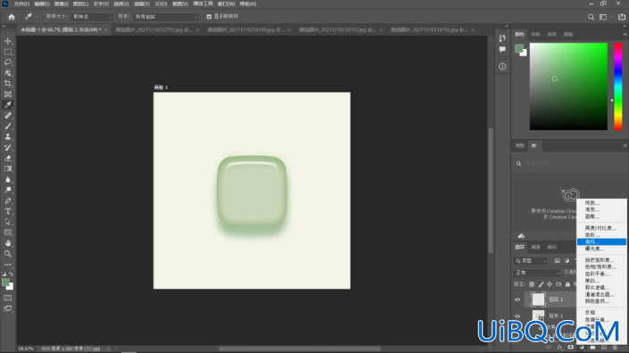Screen dimensions: 629x353
Task: Select the Eraser tool
Action: click(x=8, y=158)
